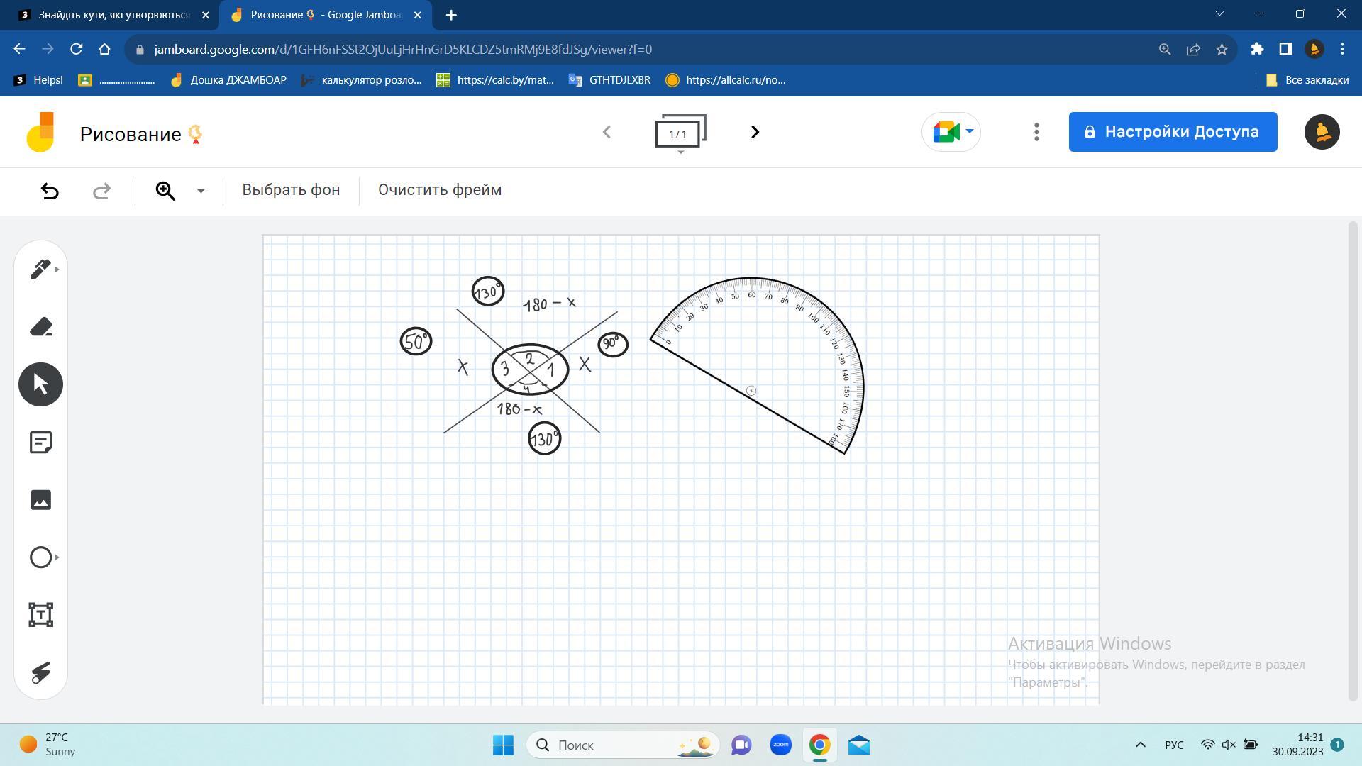Viewport: 1362px width, 766px height.
Task: Undo the last action
Action: 50,191
